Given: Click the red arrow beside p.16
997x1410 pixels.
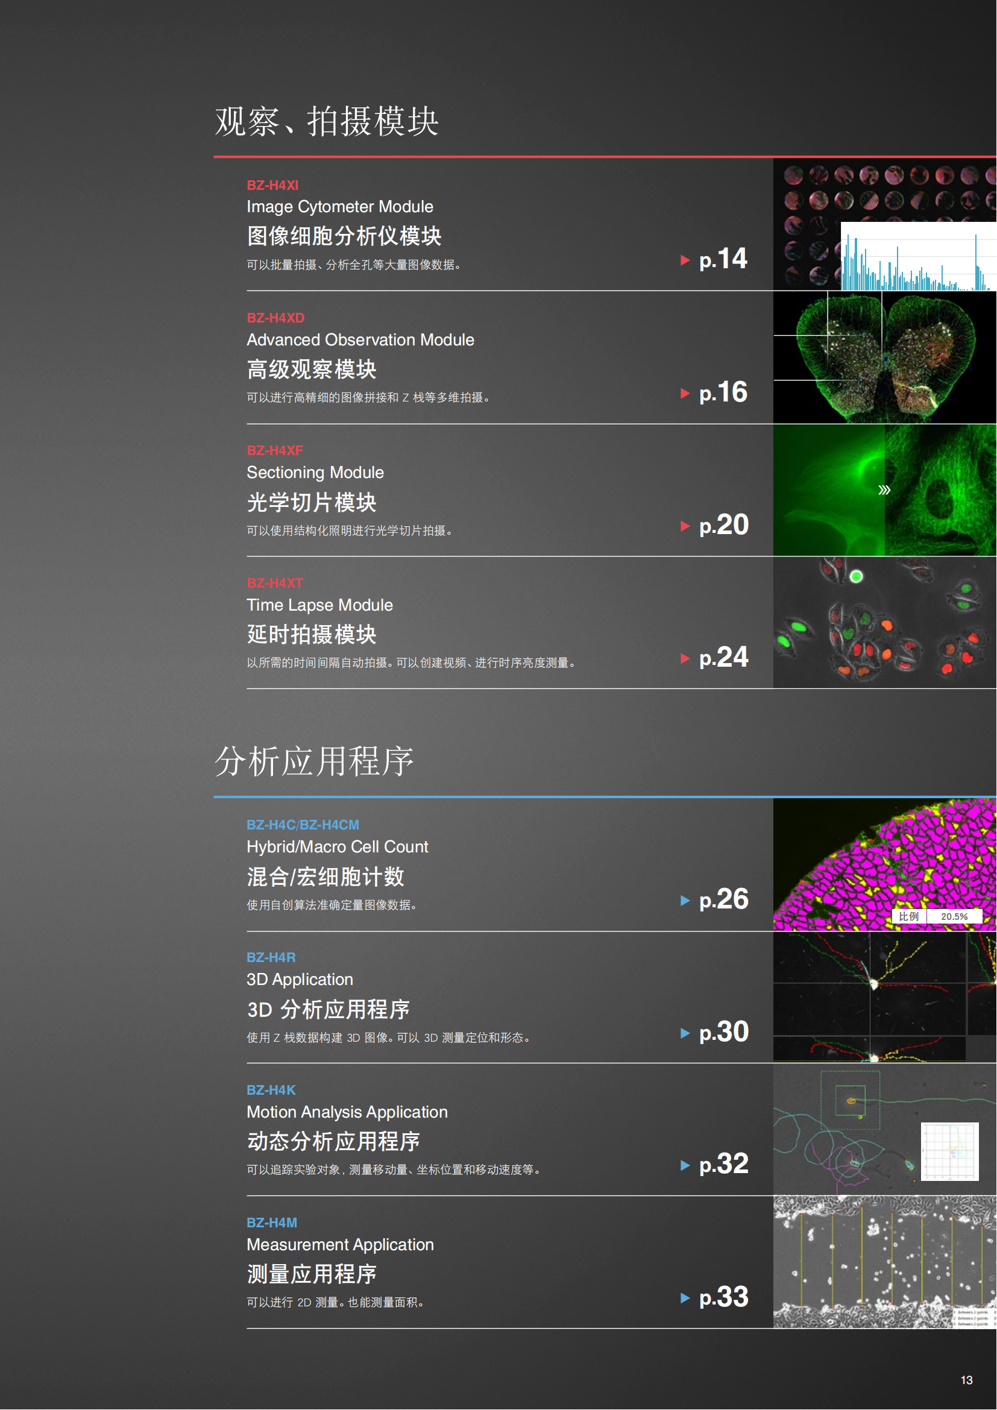Looking at the screenshot, I should click(685, 394).
